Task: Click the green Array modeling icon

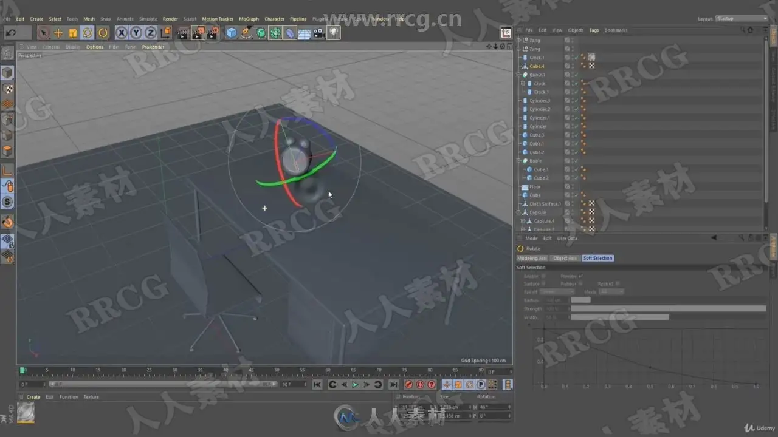Action: (x=275, y=33)
